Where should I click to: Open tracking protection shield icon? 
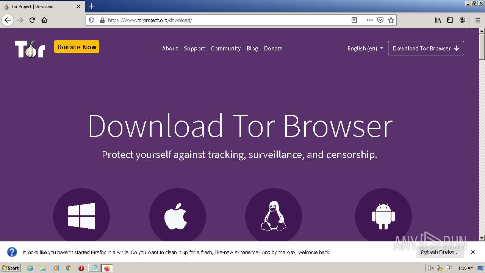[91, 20]
